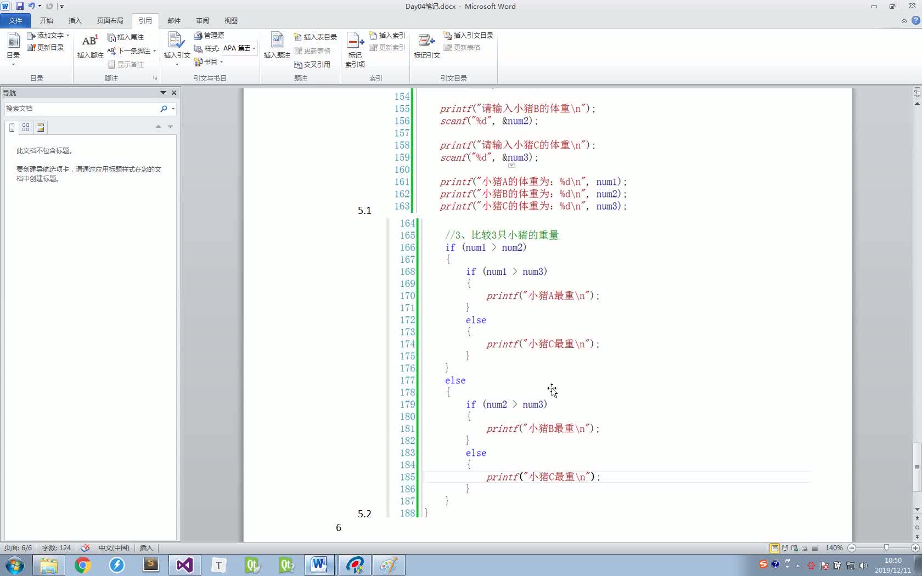Open Word Help question mark icon

point(915,21)
